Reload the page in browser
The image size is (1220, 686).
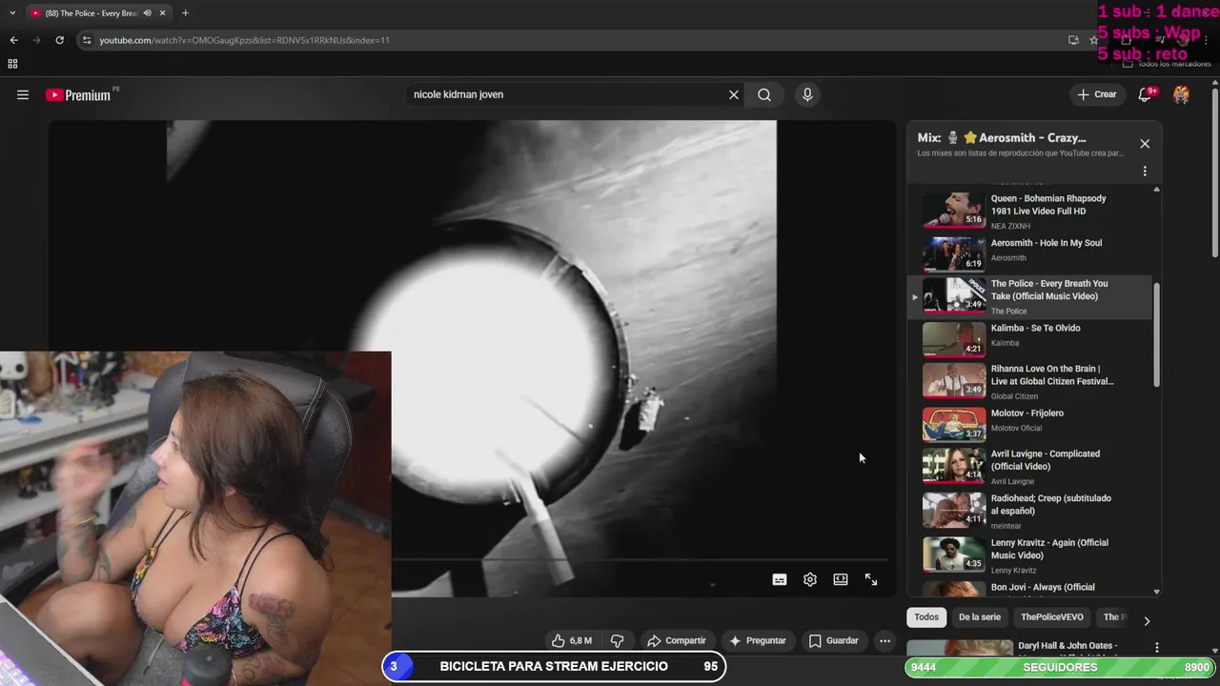coord(59,40)
